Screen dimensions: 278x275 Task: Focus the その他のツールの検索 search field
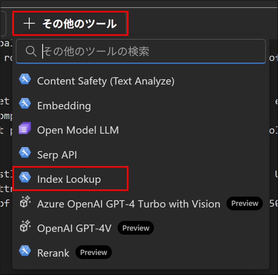tap(141, 51)
